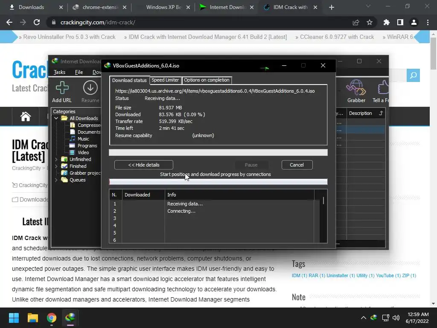The width and height of the screenshot is (437, 328).
Task: Click the Add URL plus icon in IDM
Action: 62,88
